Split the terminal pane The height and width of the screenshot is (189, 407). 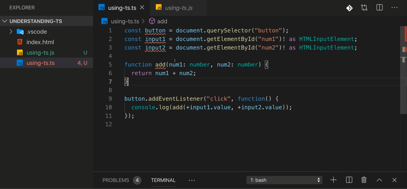pyautogui.click(x=349, y=180)
